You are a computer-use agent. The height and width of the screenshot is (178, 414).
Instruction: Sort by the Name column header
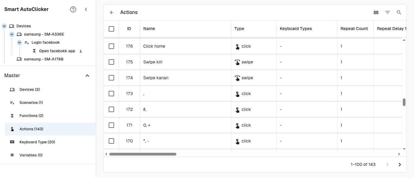point(149,29)
